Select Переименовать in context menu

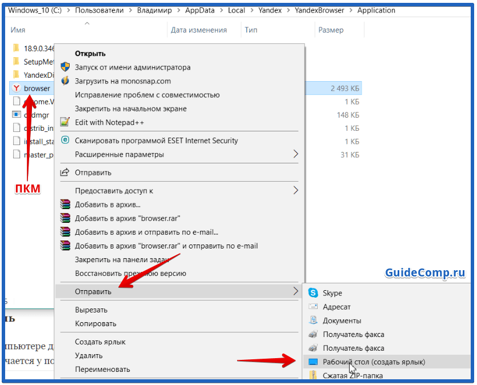coord(179,369)
